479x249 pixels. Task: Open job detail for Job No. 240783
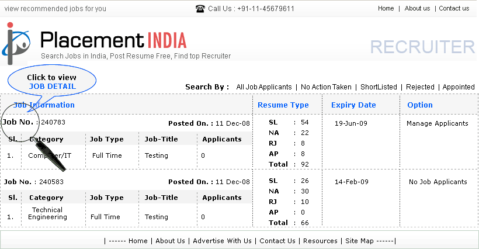34,122
